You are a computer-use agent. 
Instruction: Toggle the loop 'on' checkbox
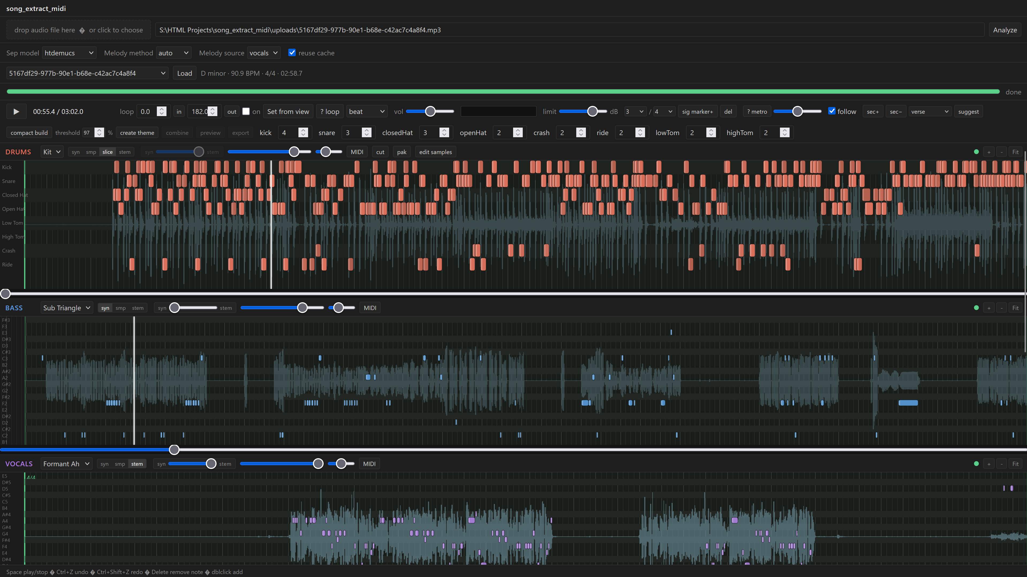(x=246, y=111)
